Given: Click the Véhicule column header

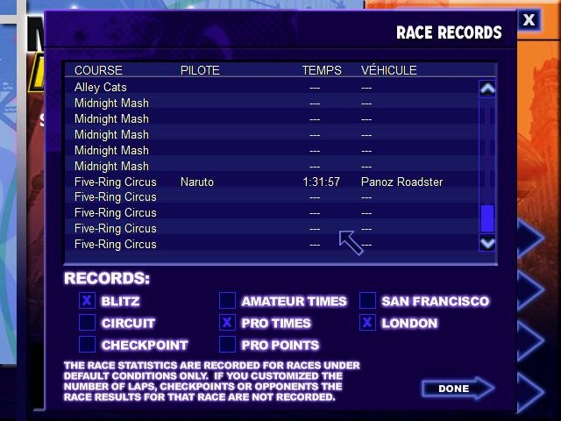Looking at the screenshot, I should tap(388, 70).
